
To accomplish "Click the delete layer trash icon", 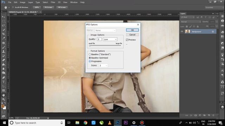I will pos(213,115).
